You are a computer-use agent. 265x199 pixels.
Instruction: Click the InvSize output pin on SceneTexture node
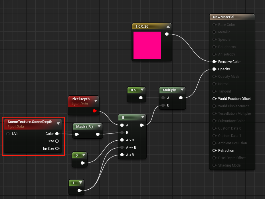point(57,148)
